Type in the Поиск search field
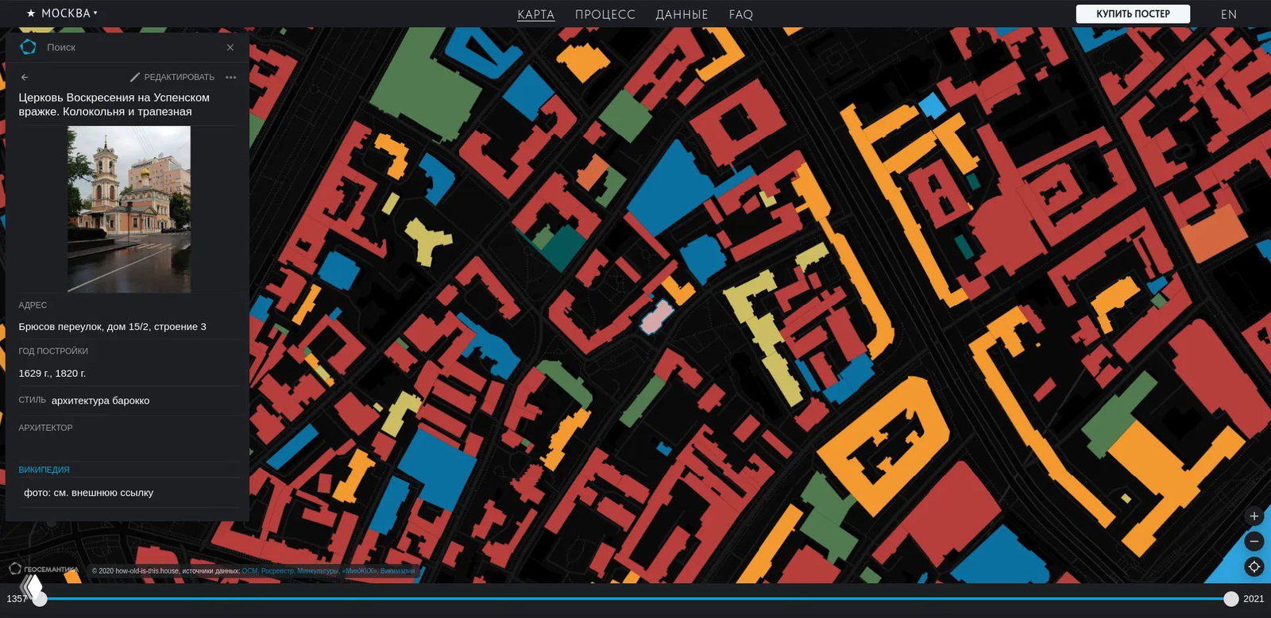 click(127, 48)
